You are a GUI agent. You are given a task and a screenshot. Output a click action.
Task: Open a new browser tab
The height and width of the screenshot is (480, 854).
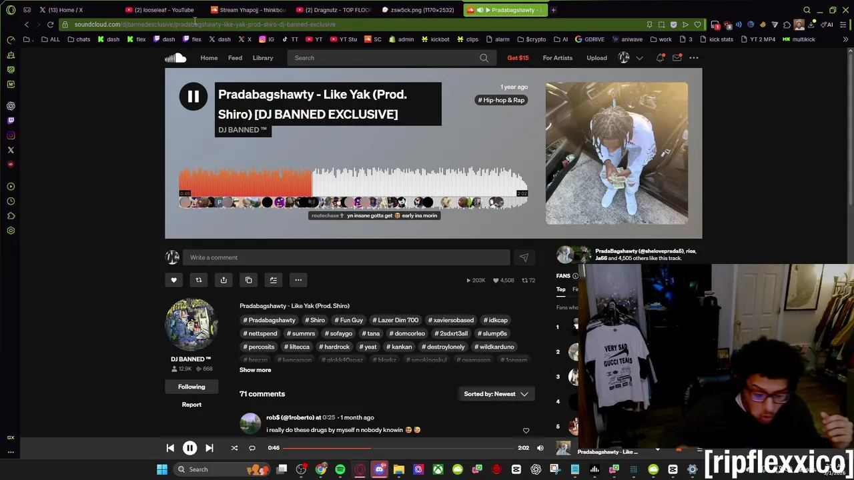pyautogui.click(x=553, y=10)
